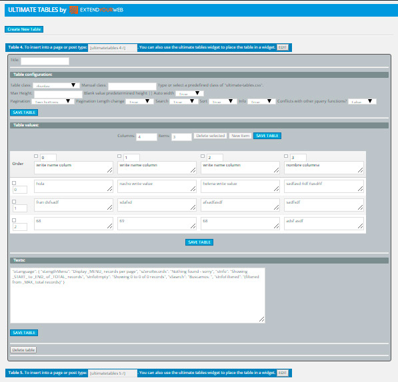Screen dimensions: 398x382
Task: Tick the checkbox for row 1
Action: pyautogui.click(x=14, y=202)
